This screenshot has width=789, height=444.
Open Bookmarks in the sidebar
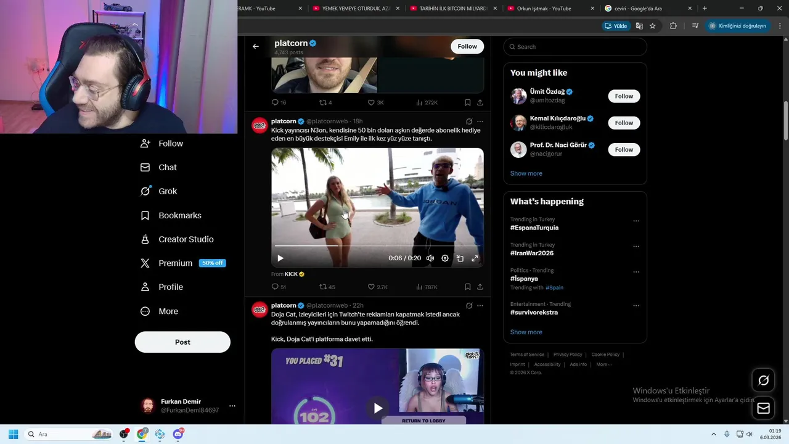click(x=171, y=215)
